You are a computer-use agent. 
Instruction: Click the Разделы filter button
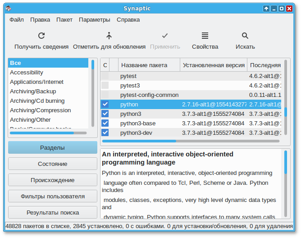pos(53,147)
